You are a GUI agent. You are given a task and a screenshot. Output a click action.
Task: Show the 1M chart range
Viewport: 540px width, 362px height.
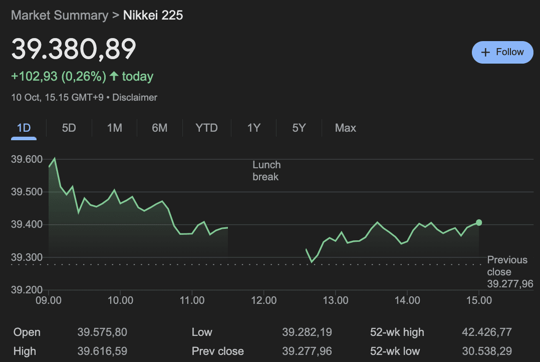[x=114, y=128]
